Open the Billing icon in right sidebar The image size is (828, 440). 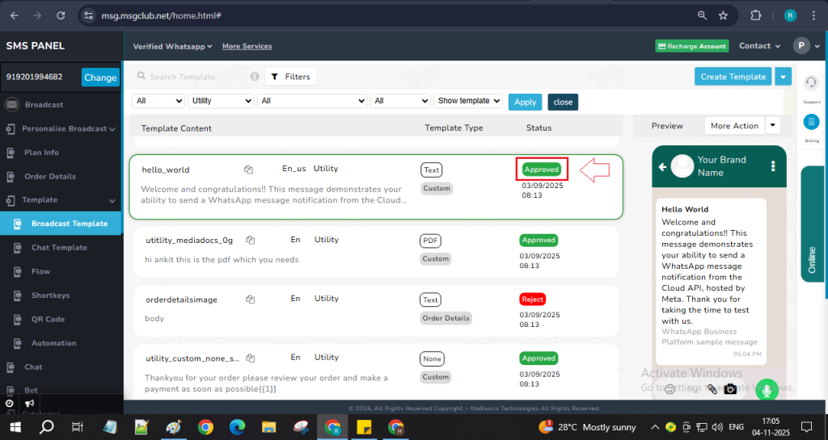pos(811,122)
